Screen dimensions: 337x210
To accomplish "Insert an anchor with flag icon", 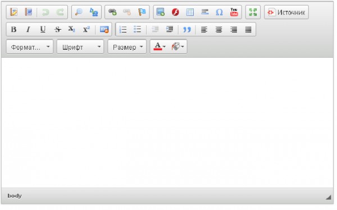I will (142, 12).
